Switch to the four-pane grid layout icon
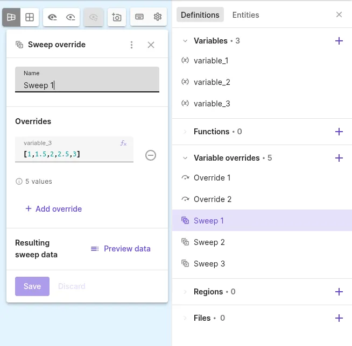Viewport: 352px width, 346px height. 30,17
